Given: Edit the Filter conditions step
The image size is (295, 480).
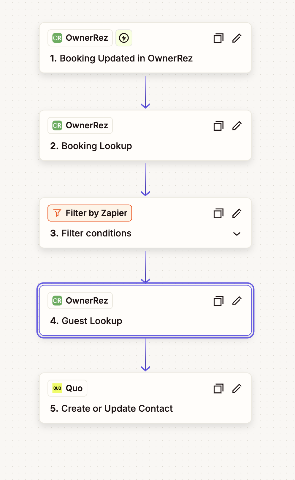Looking at the screenshot, I should (x=237, y=213).
